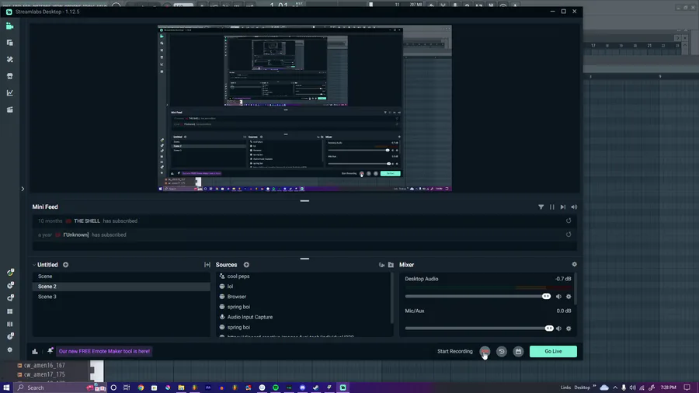Open the Windows Start menu
Viewport: 699px width, 393px height.
coord(6,388)
